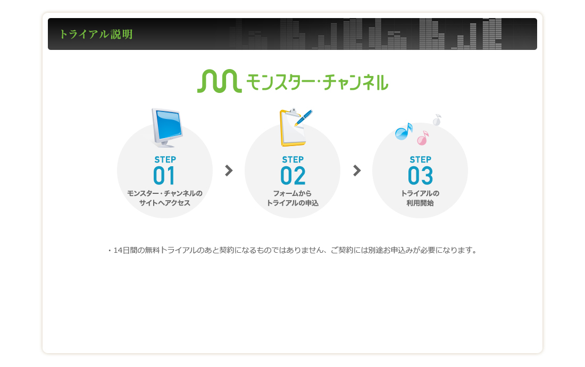
Task: Click the large 01 step number
Action: click(x=164, y=176)
